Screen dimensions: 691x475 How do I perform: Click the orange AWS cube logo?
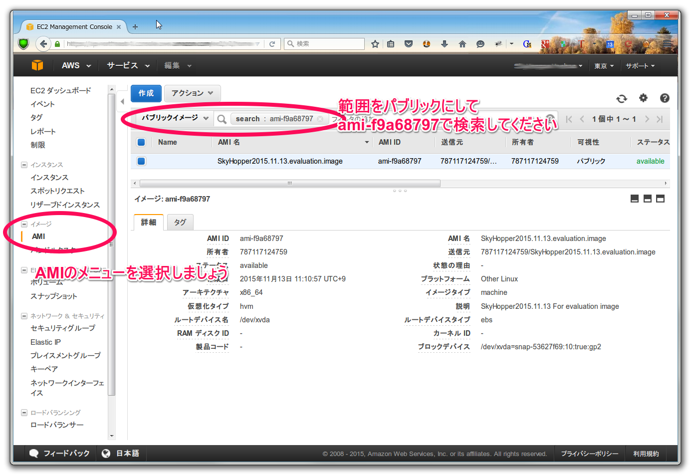click(37, 65)
